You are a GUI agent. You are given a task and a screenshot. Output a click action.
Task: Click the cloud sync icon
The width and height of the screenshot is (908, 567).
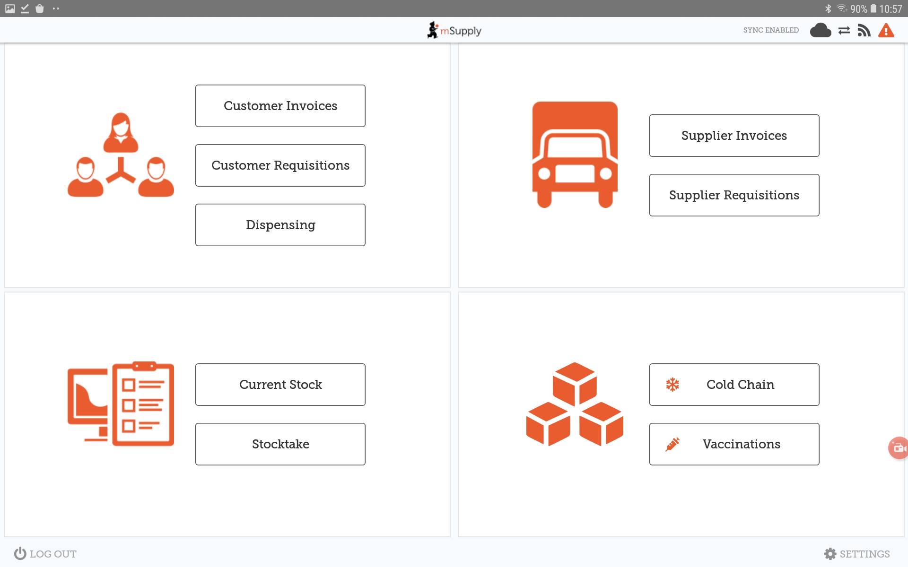820,30
